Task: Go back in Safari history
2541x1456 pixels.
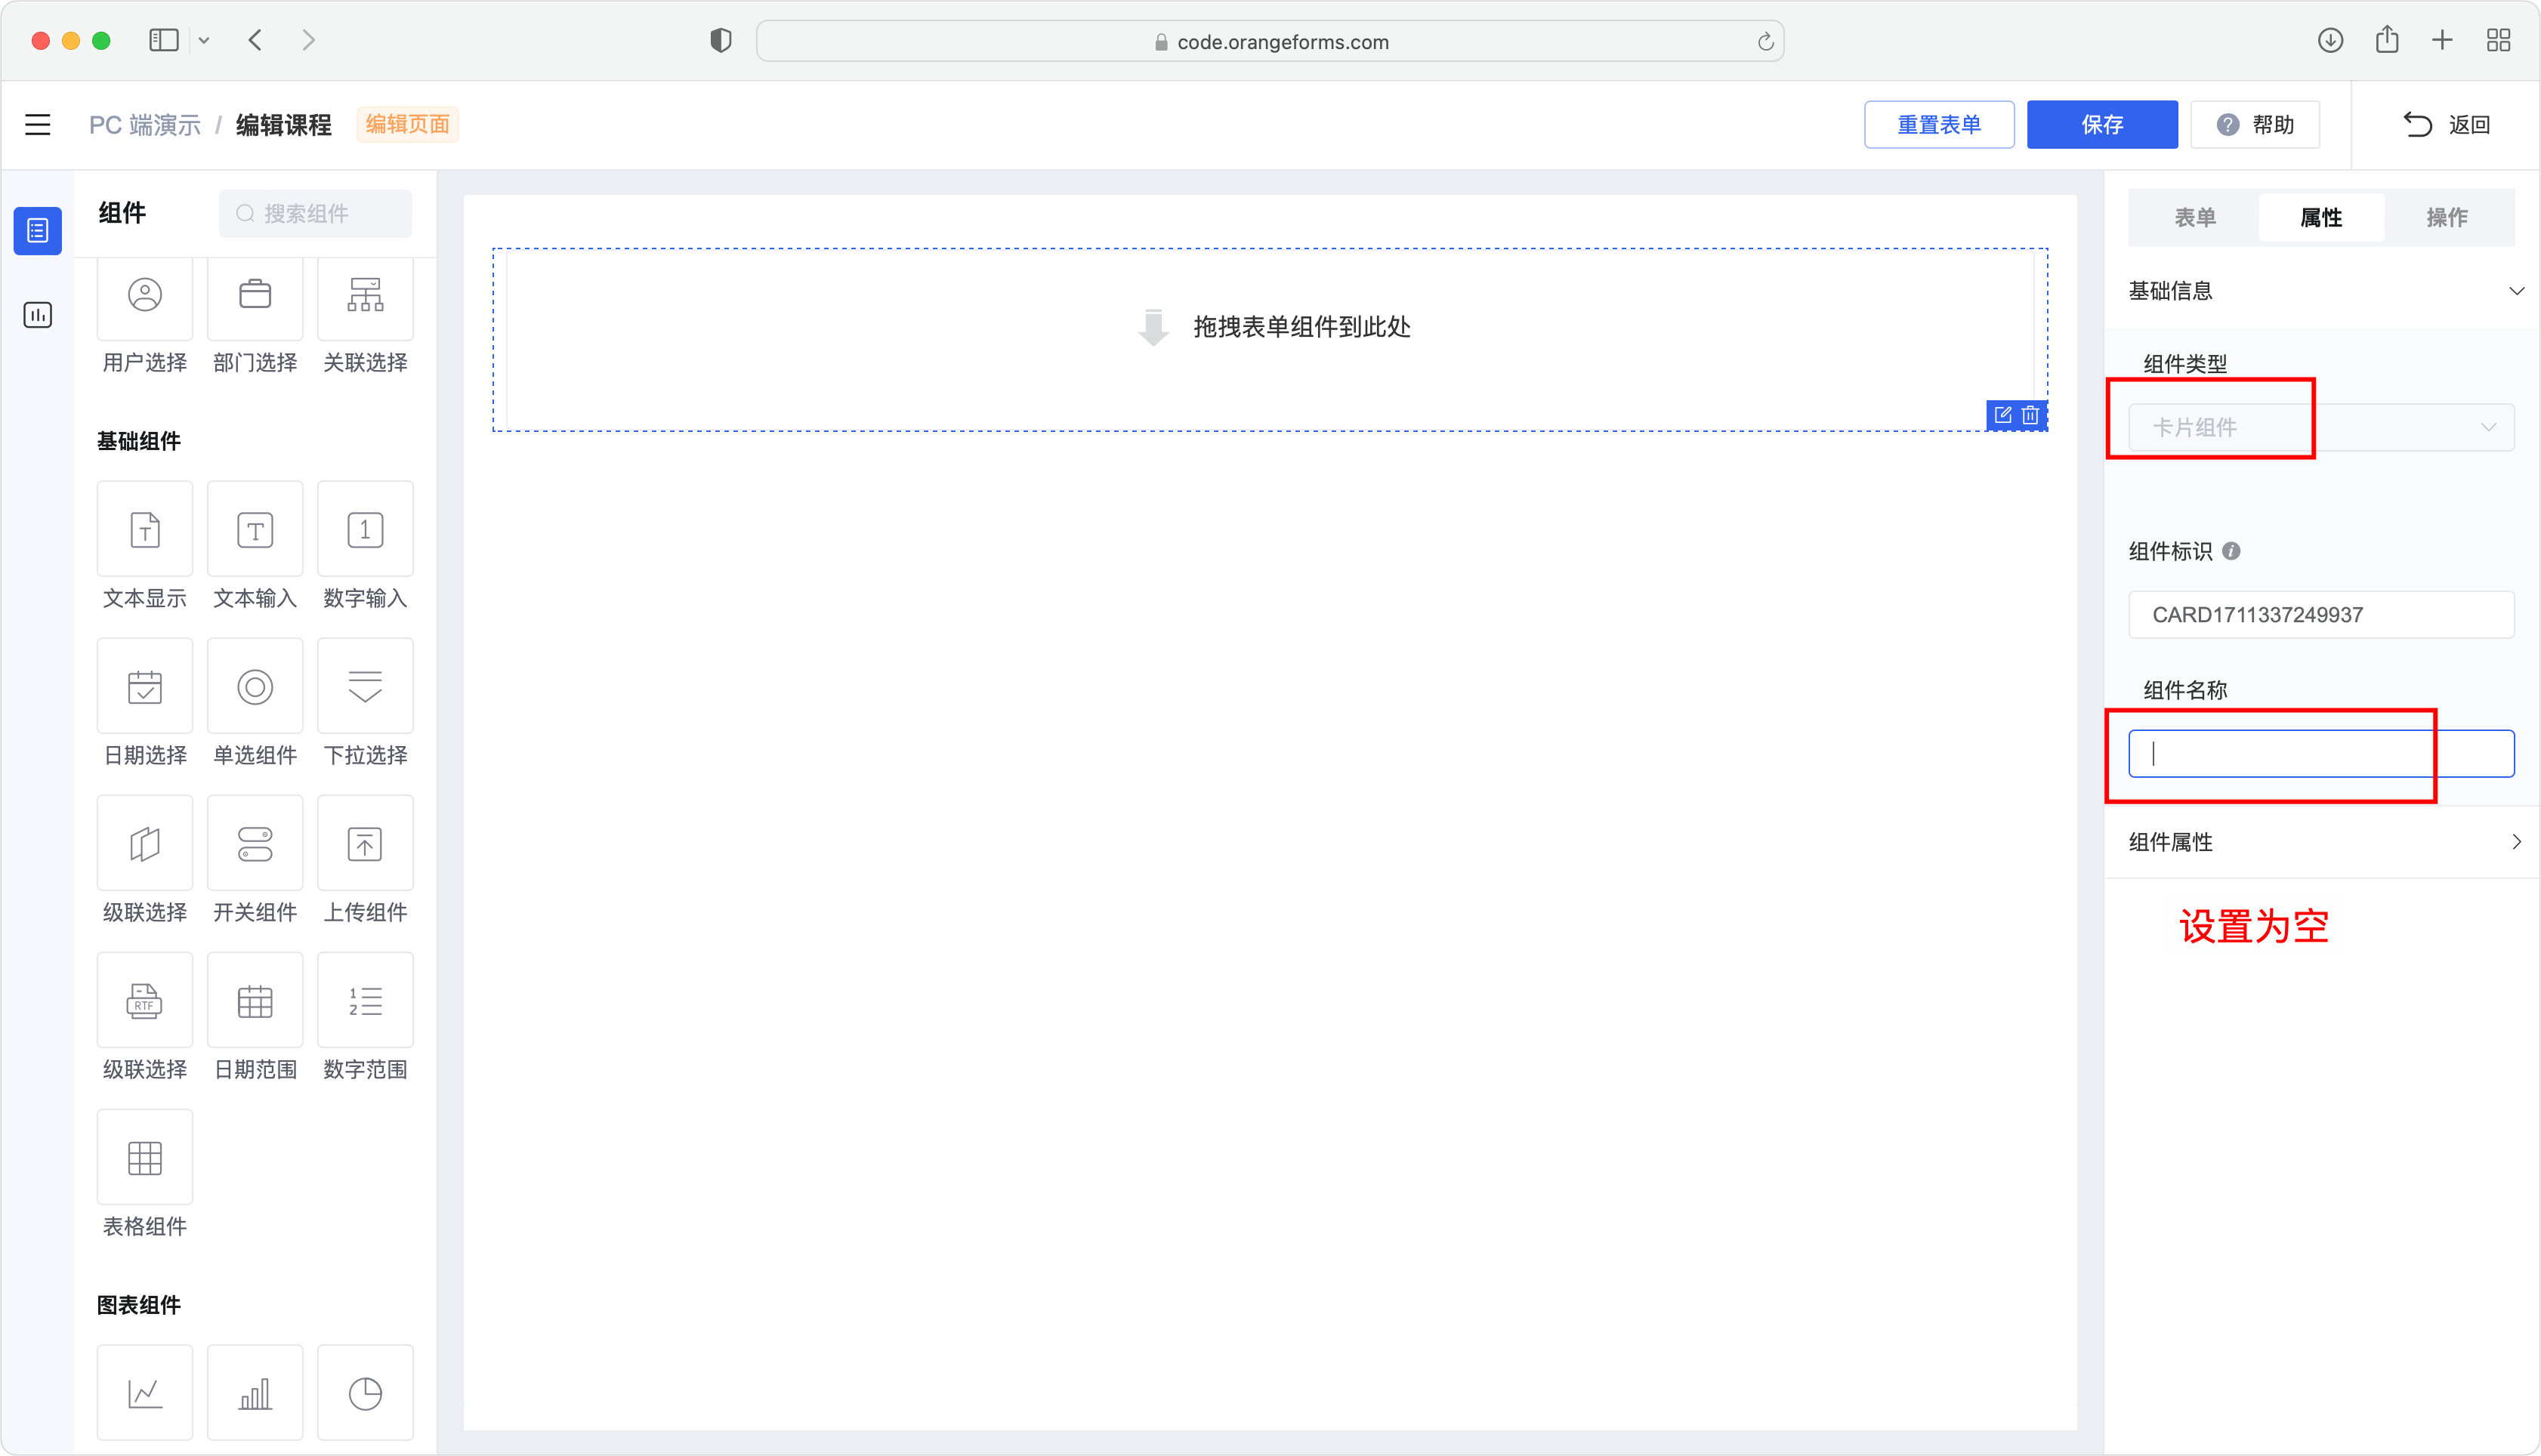Action: pos(255,41)
